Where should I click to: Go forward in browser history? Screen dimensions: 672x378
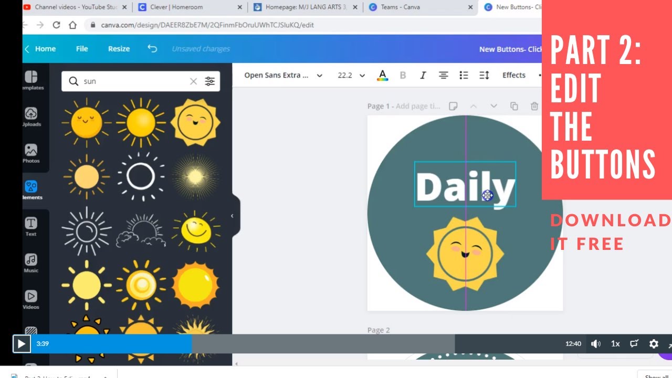click(40, 25)
